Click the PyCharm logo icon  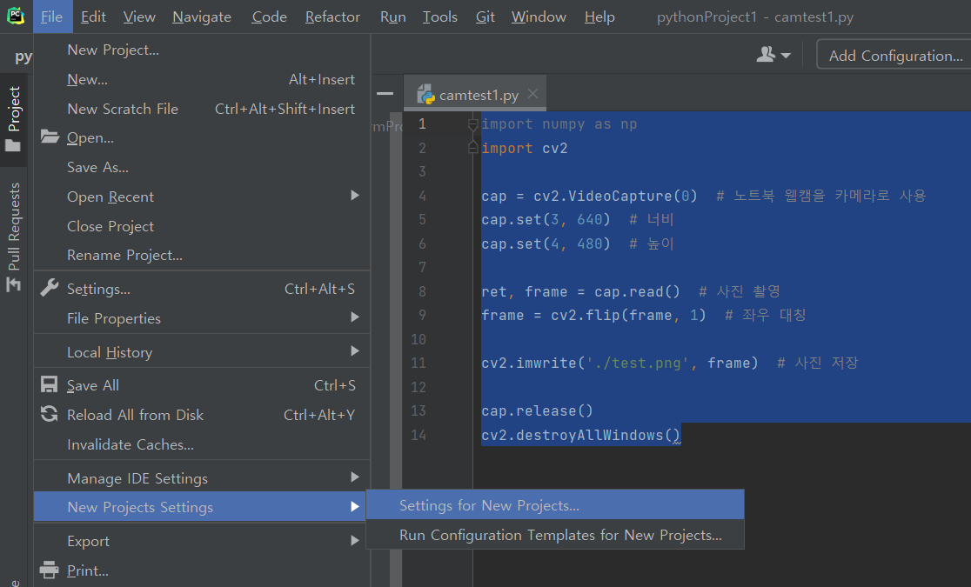(16, 17)
